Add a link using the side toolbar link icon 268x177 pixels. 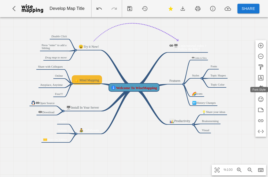pyautogui.click(x=261, y=121)
